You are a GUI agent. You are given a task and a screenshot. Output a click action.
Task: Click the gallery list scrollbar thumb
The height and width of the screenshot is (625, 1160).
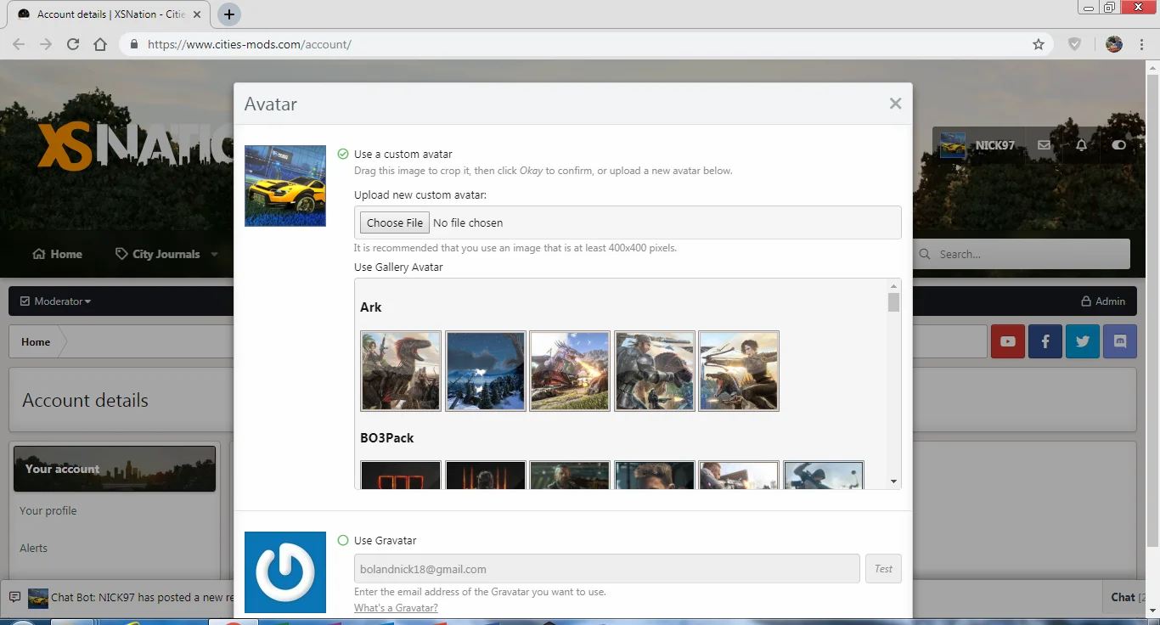click(894, 303)
